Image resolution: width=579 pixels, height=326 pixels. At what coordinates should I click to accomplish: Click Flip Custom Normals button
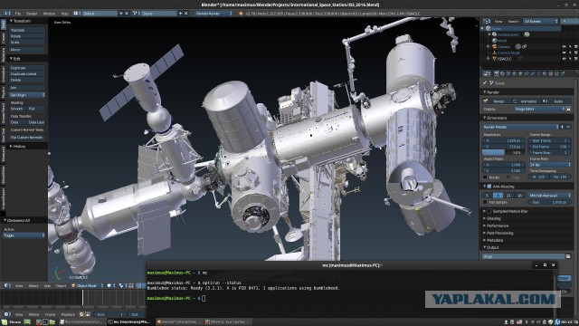pyautogui.click(x=27, y=137)
